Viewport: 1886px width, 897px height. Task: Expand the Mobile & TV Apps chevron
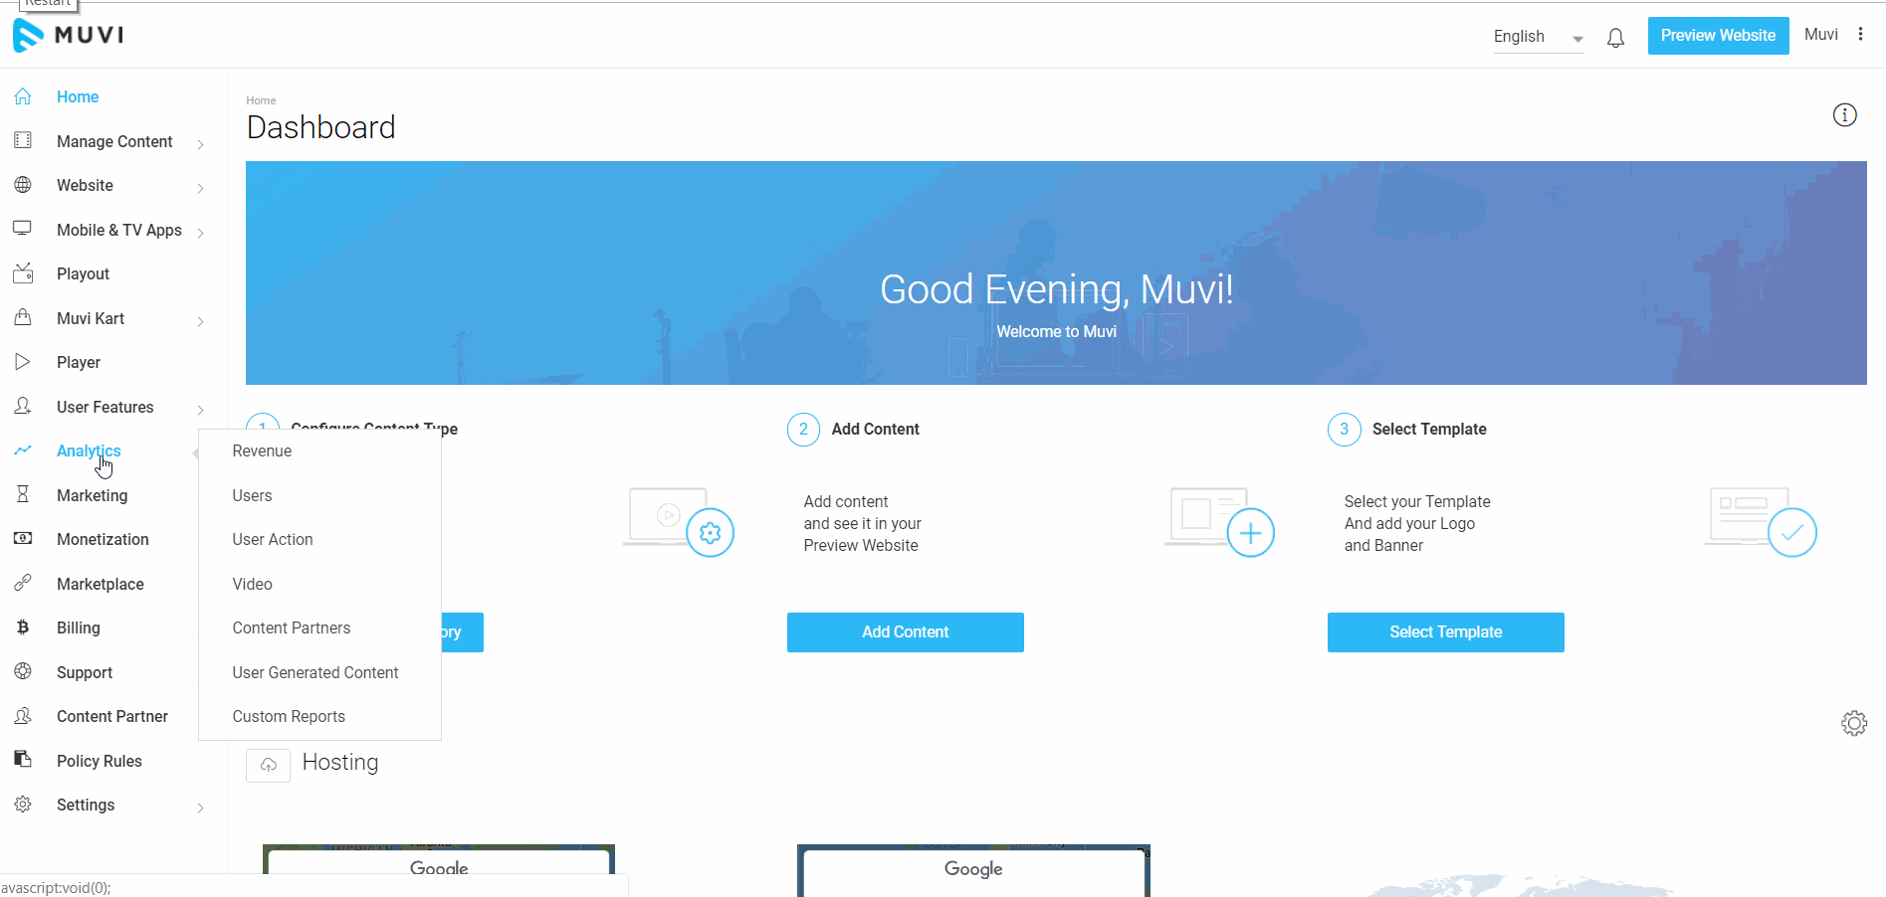(200, 233)
